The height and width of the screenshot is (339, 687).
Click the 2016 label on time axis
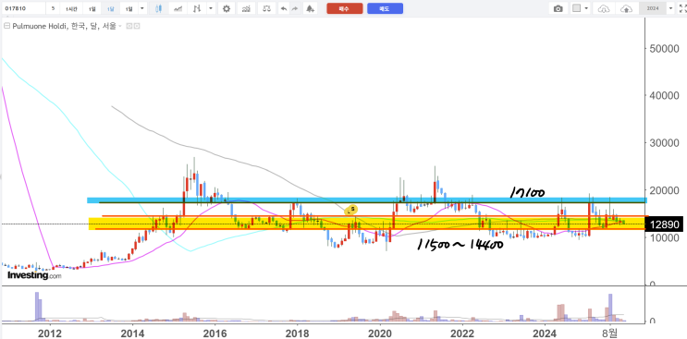(x=215, y=333)
